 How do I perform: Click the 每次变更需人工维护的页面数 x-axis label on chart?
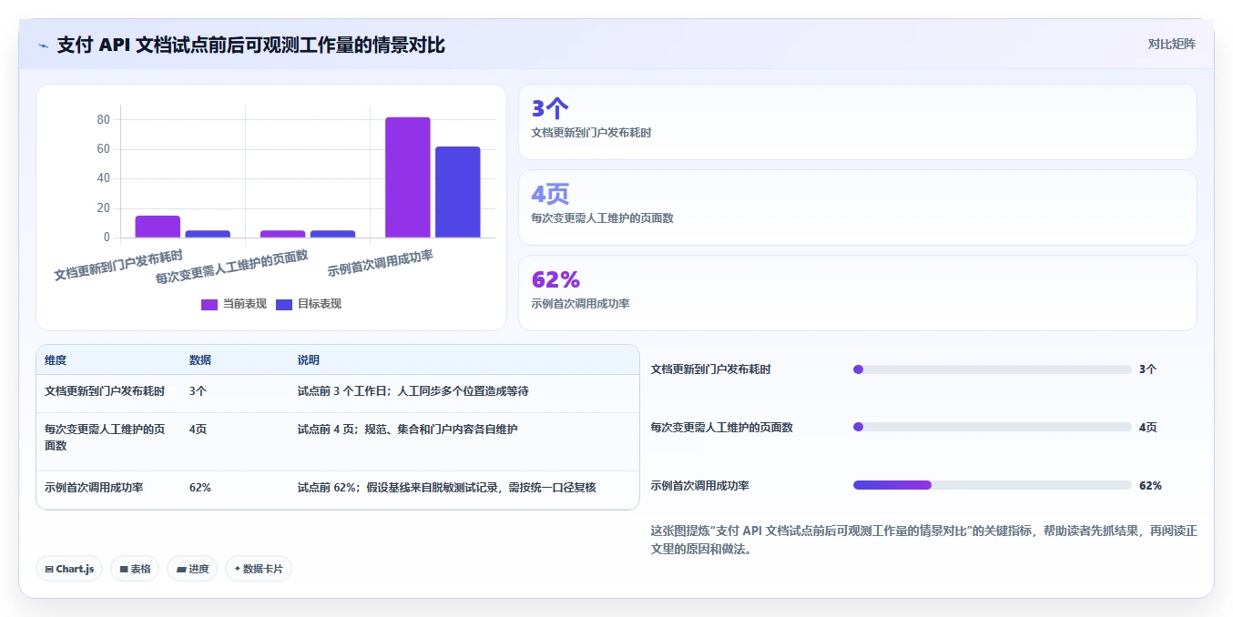(231, 267)
